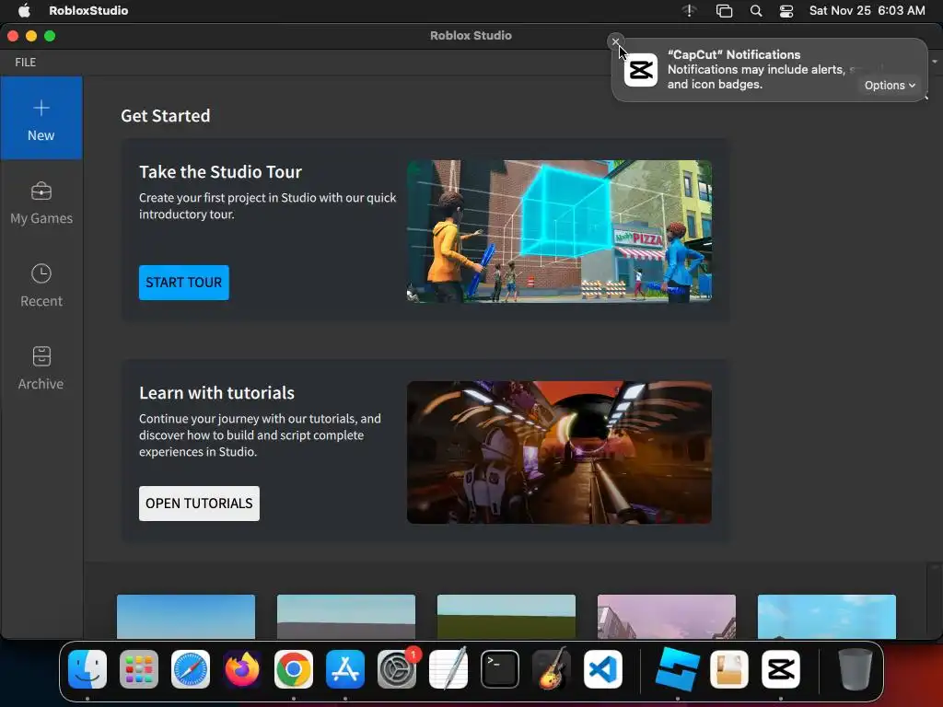Image resolution: width=943 pixels, height=707 pixels.
Task: Select the New tab in sidebar
Action: (x=41, y=119)
